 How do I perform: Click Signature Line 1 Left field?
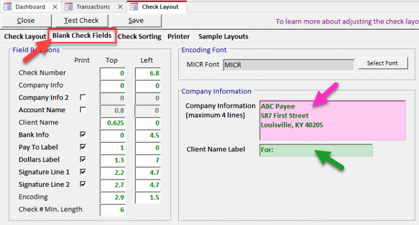148,173
